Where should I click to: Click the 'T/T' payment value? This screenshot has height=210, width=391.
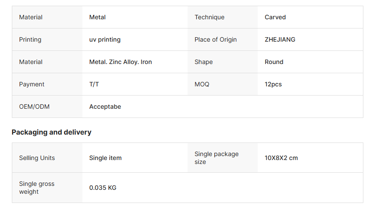94,84
